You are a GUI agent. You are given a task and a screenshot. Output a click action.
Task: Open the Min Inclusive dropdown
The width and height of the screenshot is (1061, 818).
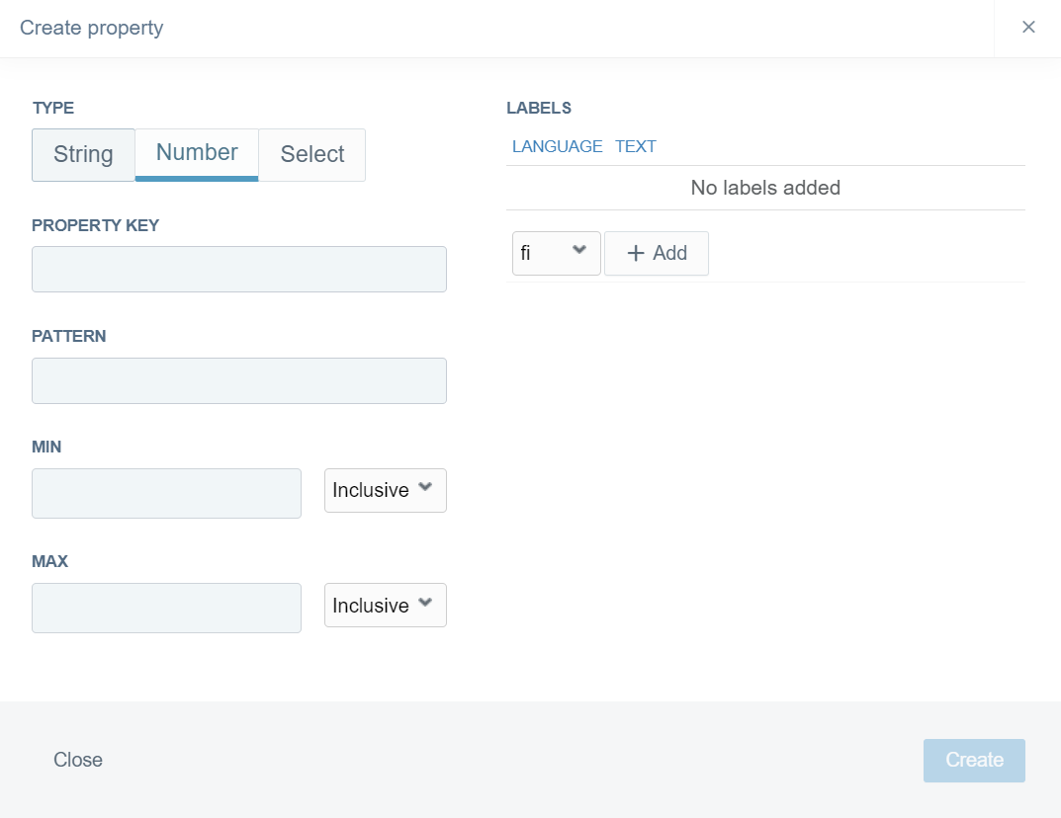[385, 491]
